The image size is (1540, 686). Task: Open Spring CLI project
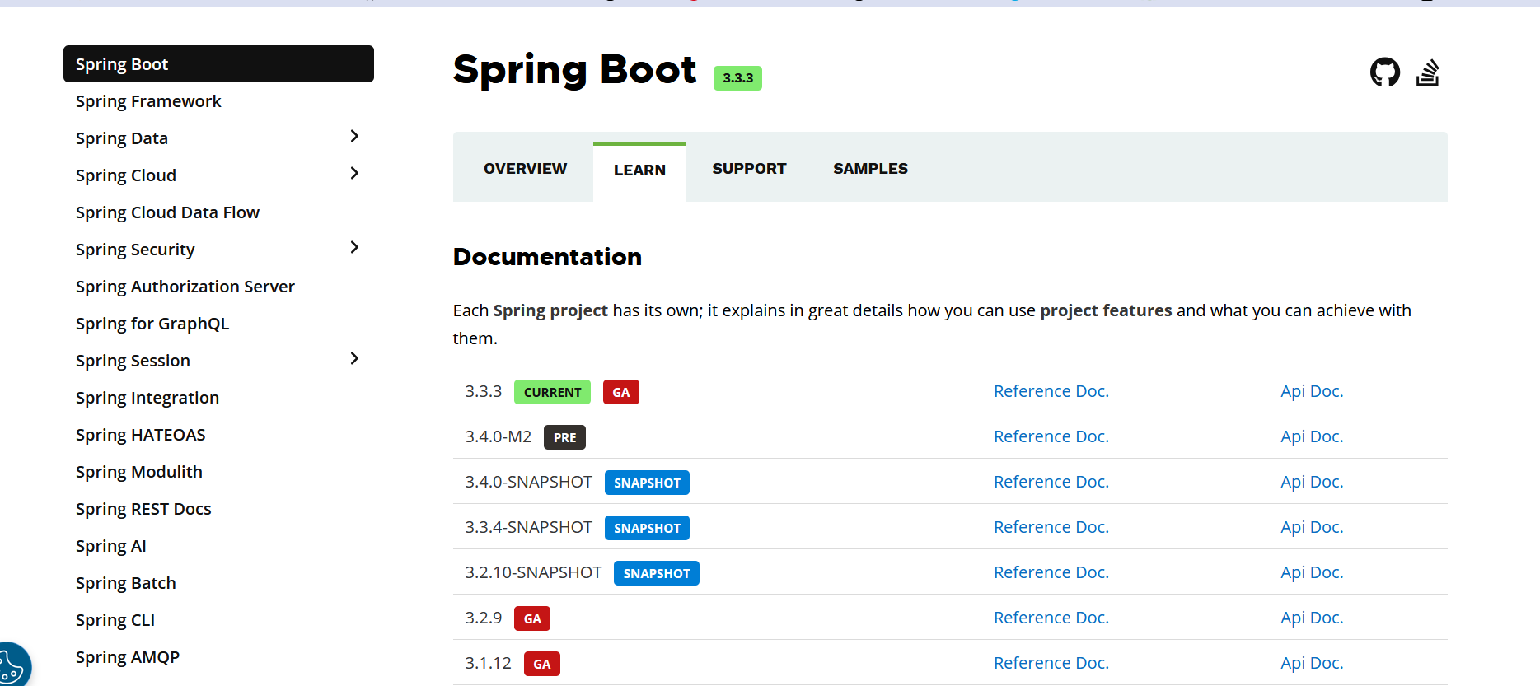(x=115, y=620)
